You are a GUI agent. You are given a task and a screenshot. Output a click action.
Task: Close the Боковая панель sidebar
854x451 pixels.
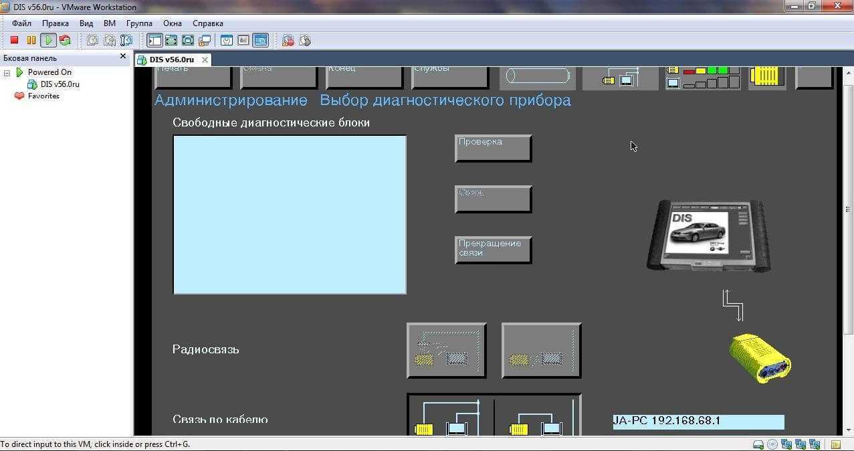tap(123, 57)
